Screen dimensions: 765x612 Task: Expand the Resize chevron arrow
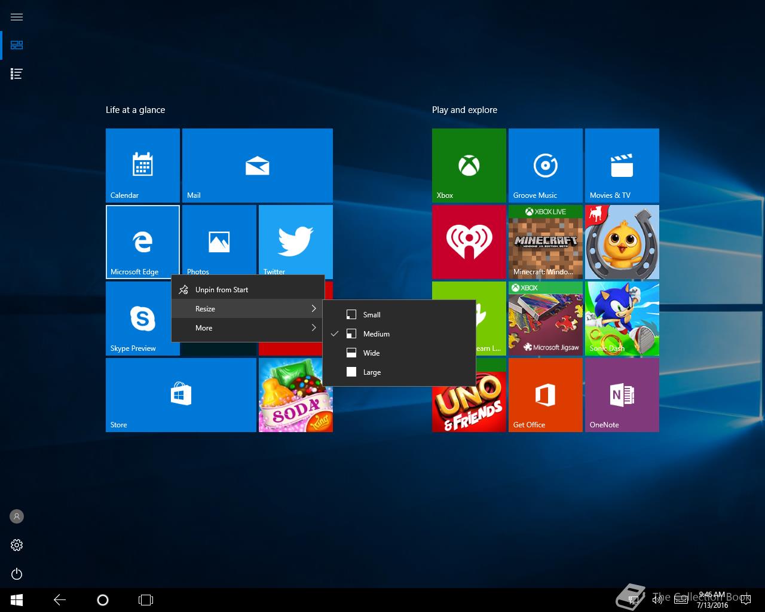tap(313, 309)
